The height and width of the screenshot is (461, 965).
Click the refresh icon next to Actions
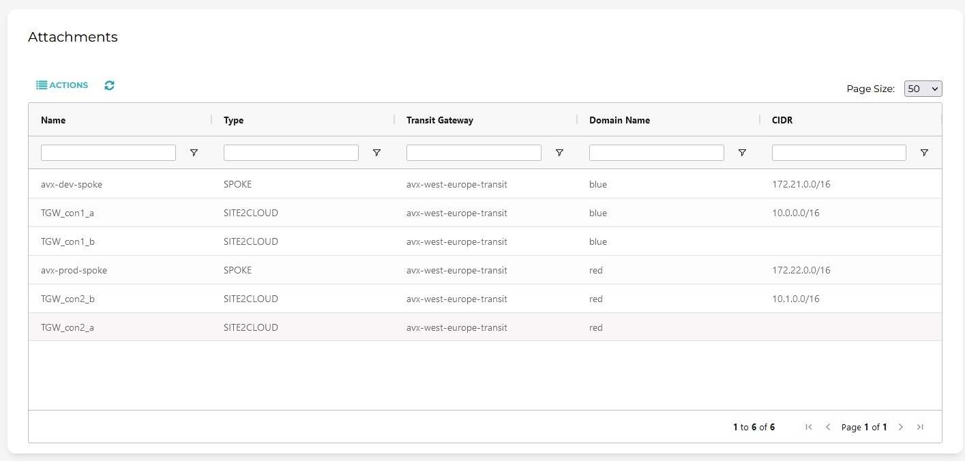(x=109, y=85)
